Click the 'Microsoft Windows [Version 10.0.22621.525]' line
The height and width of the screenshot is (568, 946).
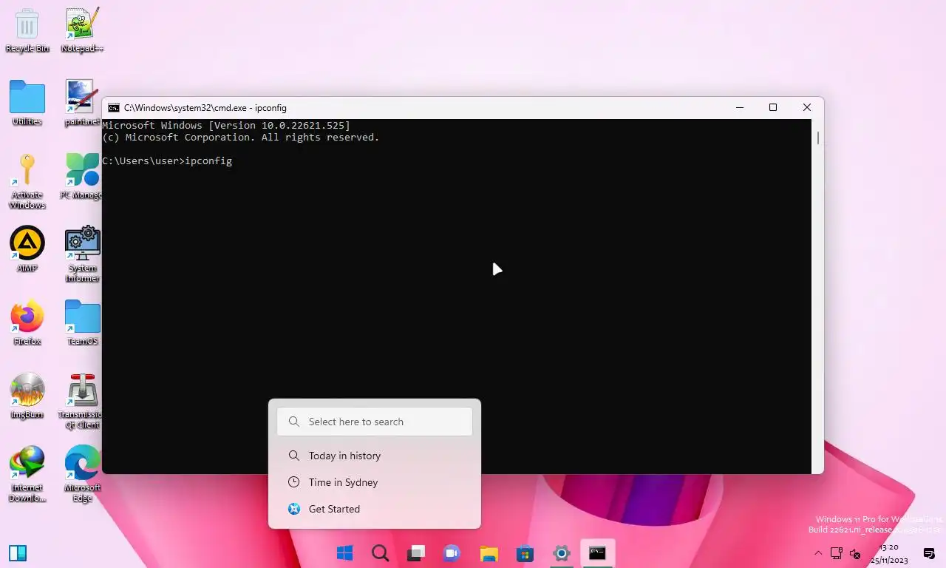[x=226, y=126]
